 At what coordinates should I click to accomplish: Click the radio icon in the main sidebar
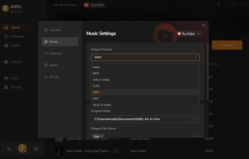click(6, 45)
